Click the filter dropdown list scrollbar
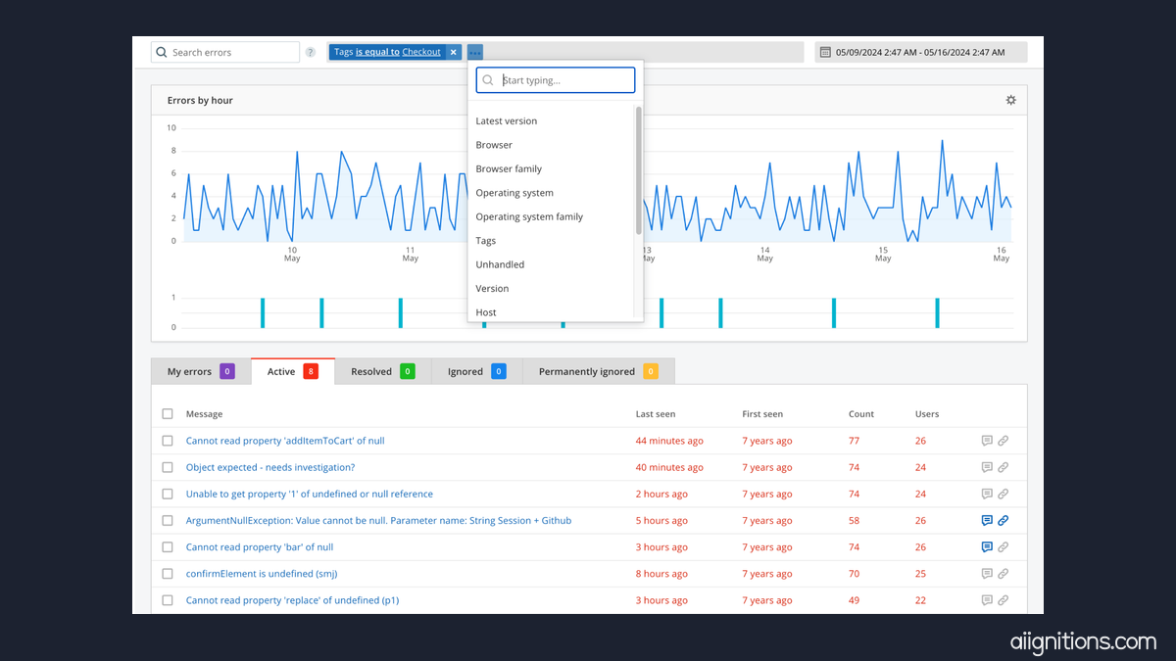Image resolution: width=1176 pixels, height=661 pixels. [639, 170]
